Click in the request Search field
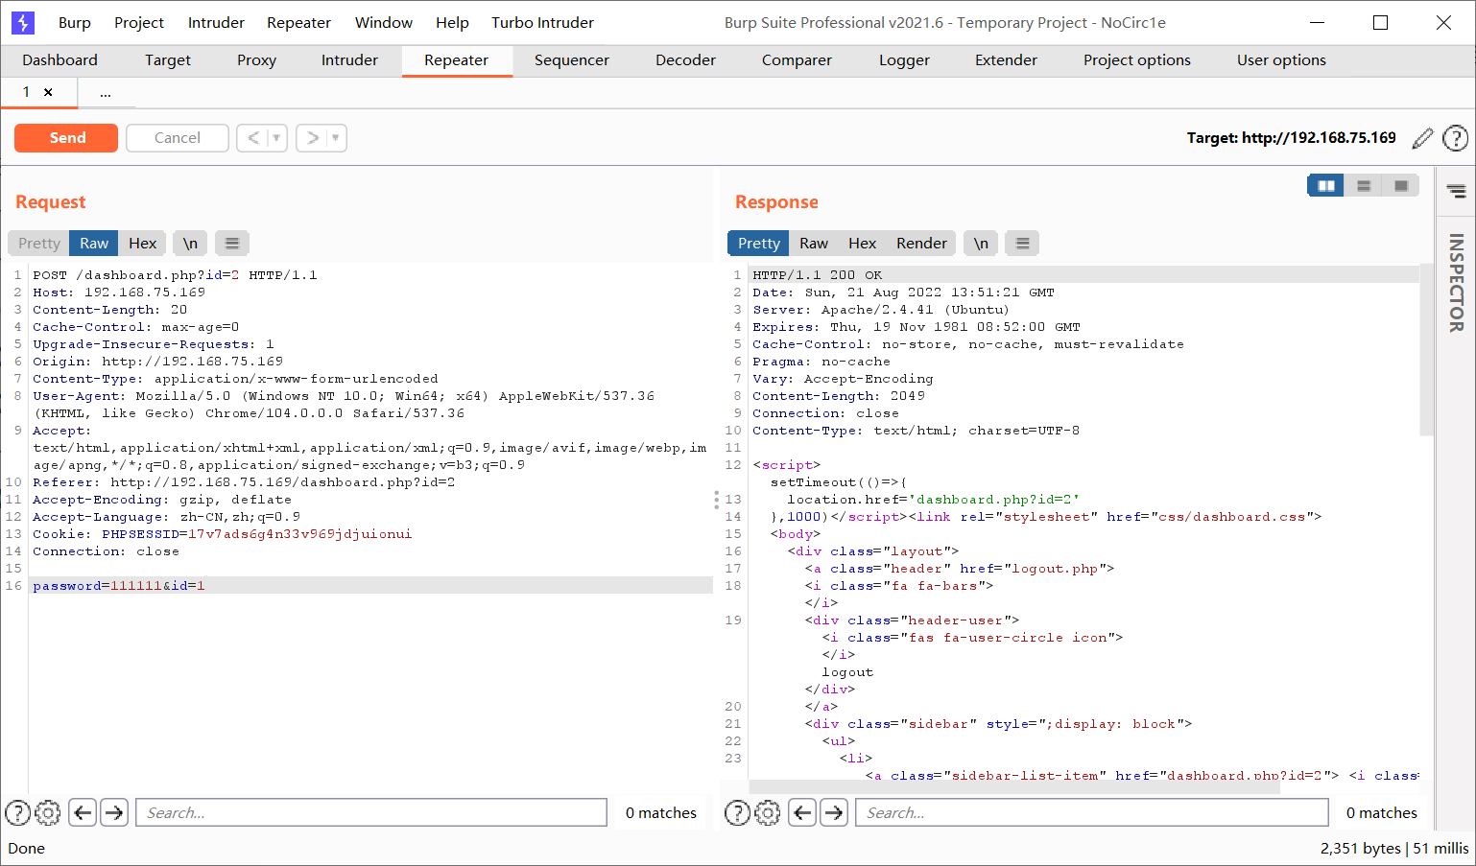Image resolution: width=1476 pixels, height=866 pixels. click(x=371, y=813)
